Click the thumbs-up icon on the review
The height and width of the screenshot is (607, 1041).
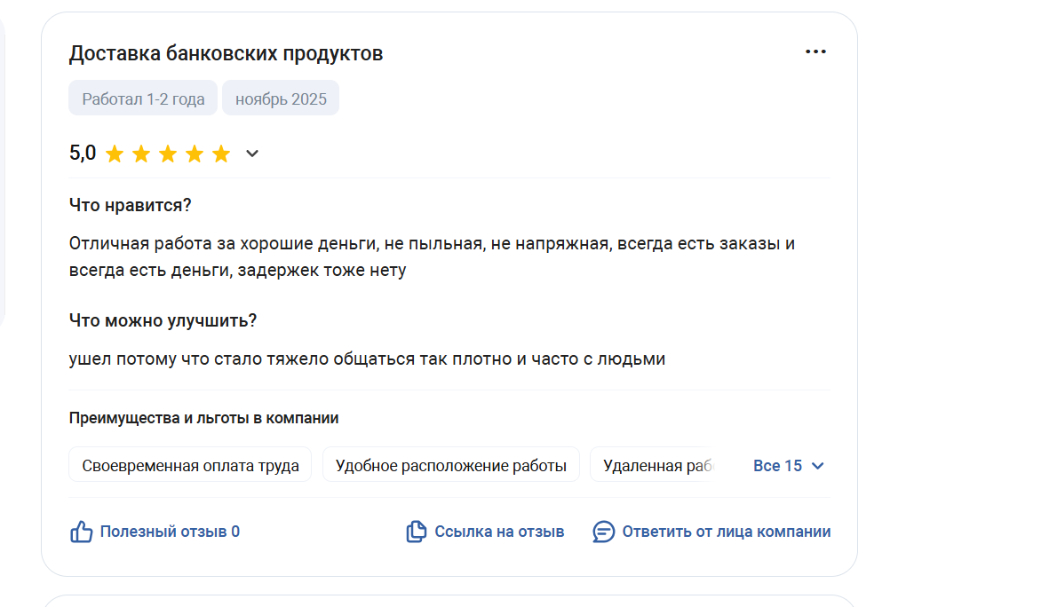[82, 532]
